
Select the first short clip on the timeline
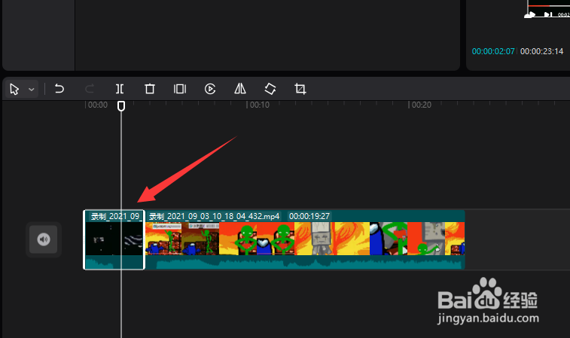114,240
